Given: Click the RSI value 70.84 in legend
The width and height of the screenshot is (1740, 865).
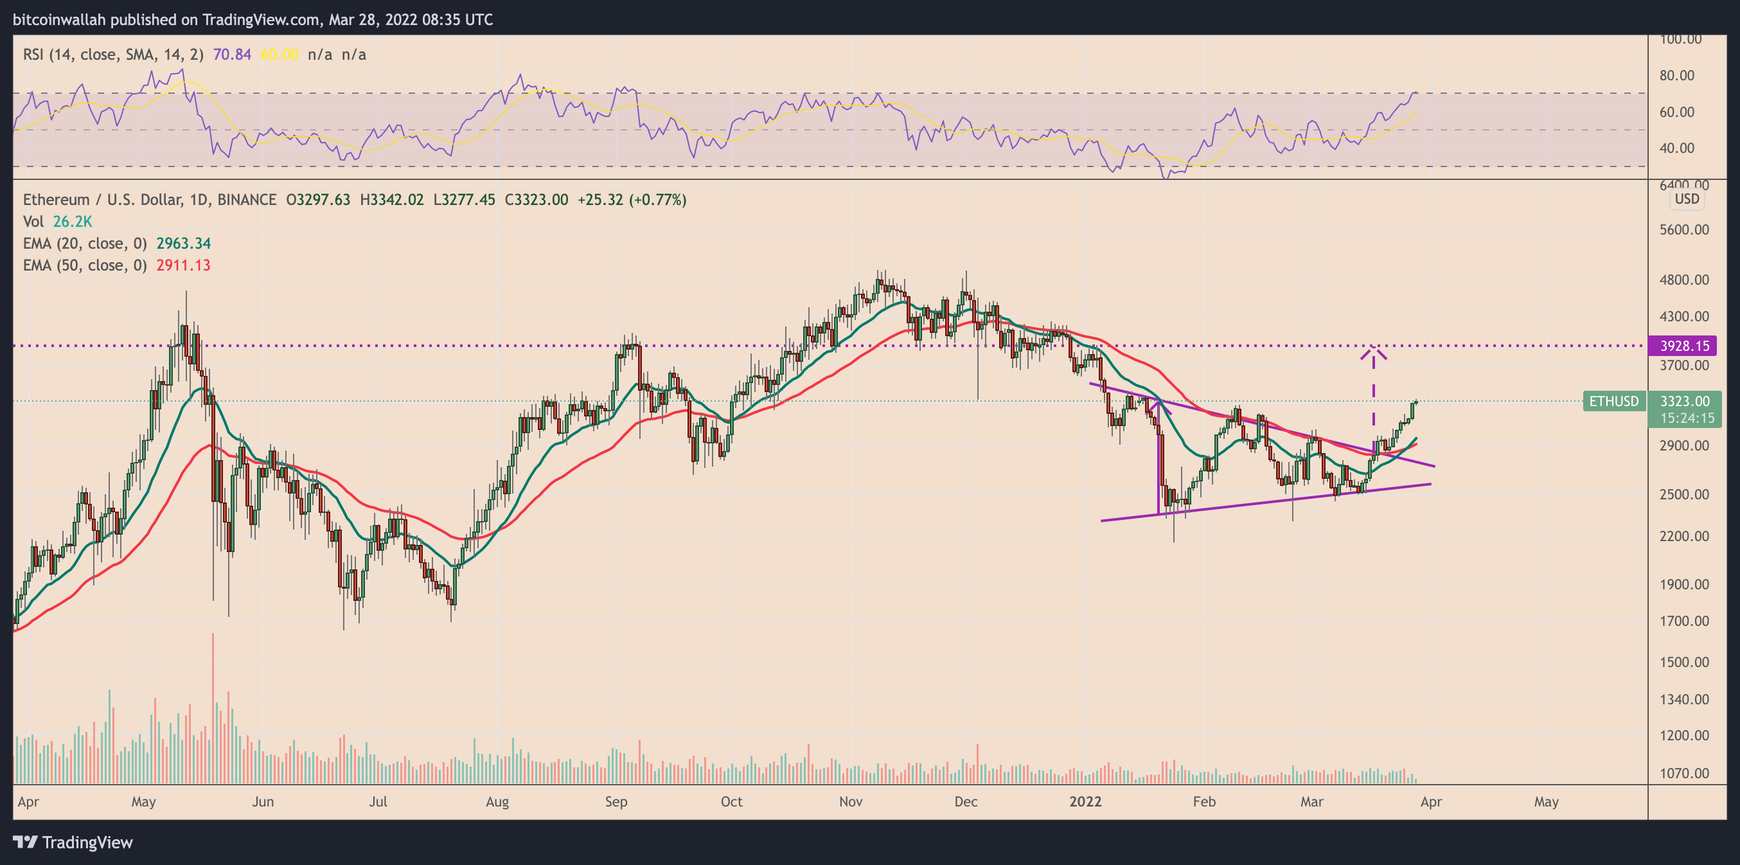Looking at the screenshot, I should 232,55.
